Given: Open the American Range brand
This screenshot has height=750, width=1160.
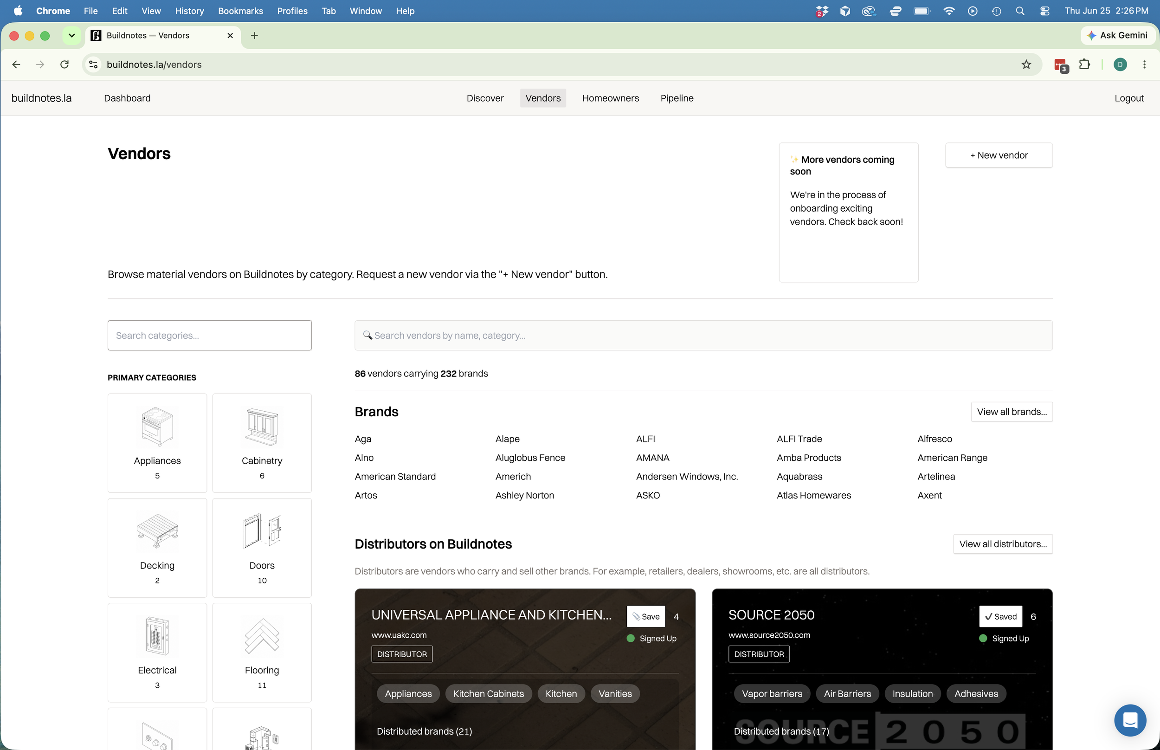Looking at the screenshot, I should pyautogui.click(x=952, y=458).
